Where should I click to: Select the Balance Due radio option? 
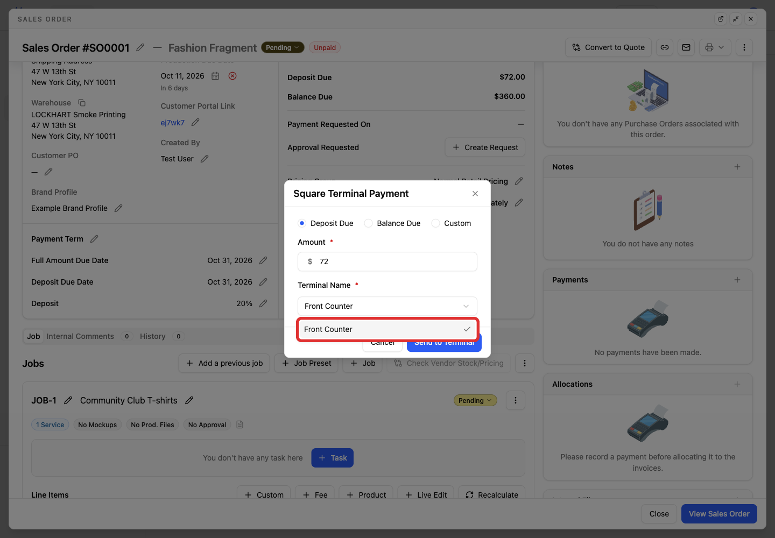[369, 223]
